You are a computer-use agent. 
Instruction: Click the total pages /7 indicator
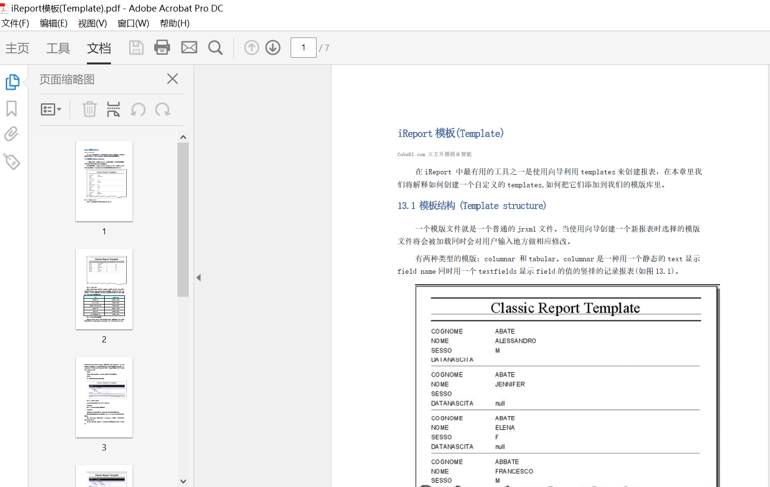pos(324,48)
